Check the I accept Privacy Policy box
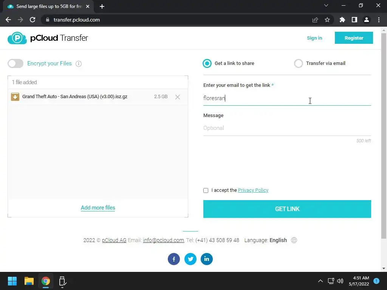This screenshot has width=387, height=290. point(206,190)
